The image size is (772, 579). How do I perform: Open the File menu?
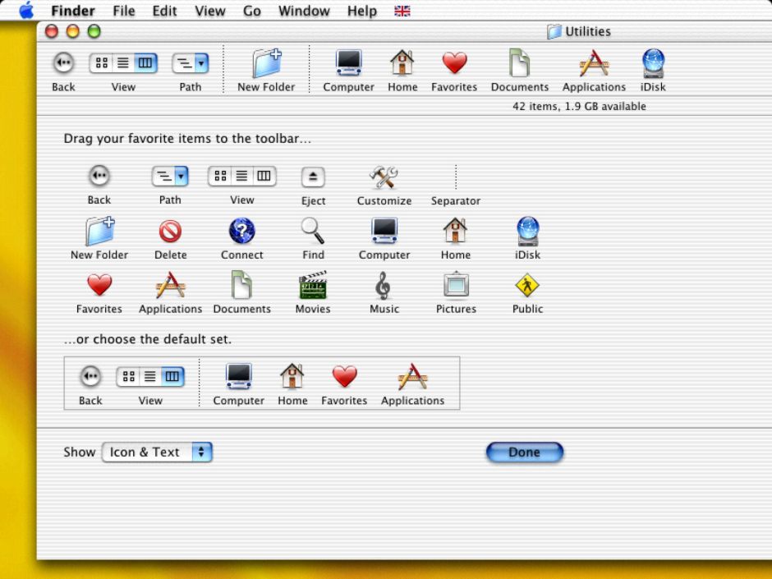[x=123, y=11]
